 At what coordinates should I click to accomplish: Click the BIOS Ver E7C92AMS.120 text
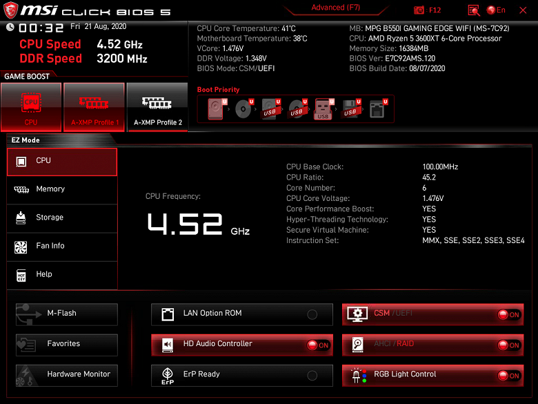coord(392,59)
